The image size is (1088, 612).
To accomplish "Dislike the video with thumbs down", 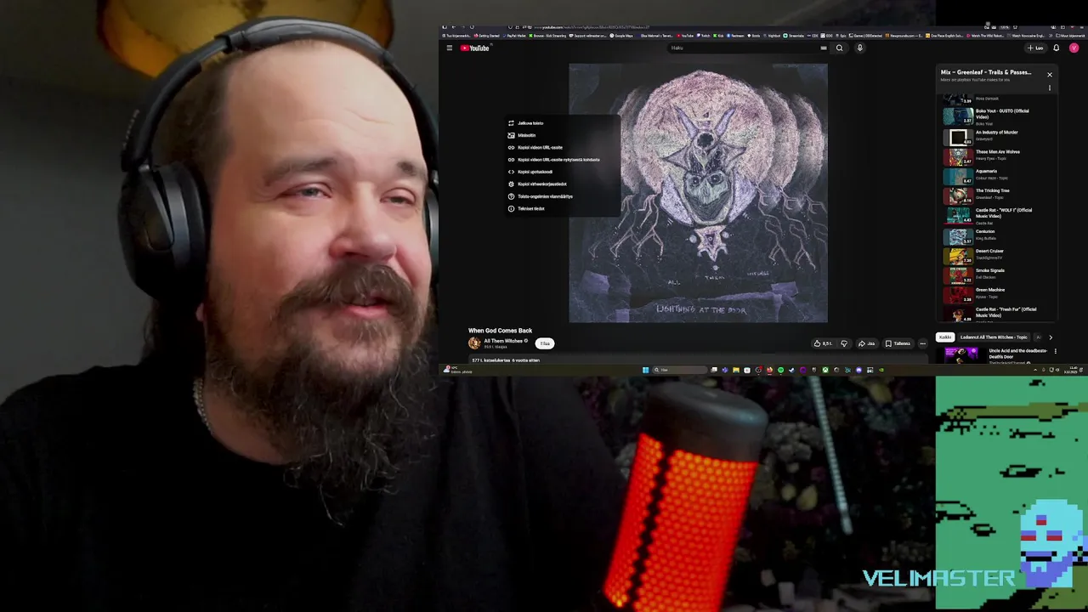I will tap(844, 343).
